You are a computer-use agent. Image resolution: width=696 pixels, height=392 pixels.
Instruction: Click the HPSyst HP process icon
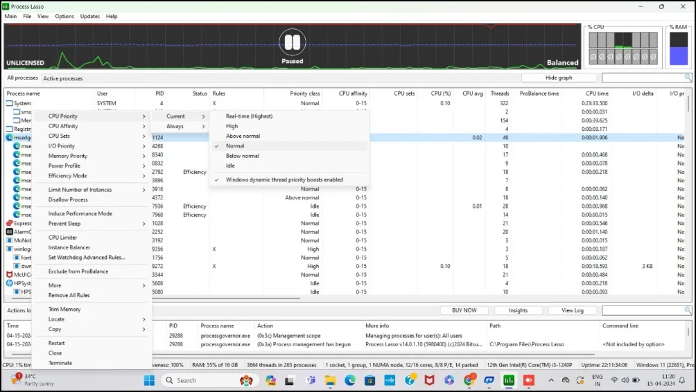9,283
